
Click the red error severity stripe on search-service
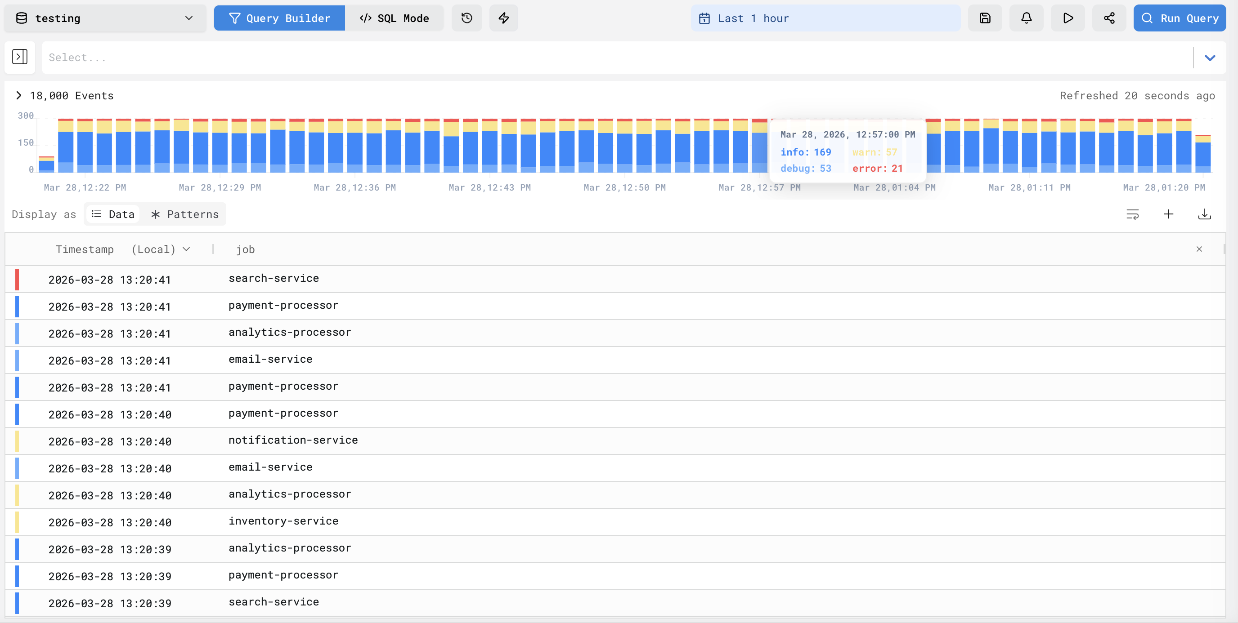tap(18, 279)
